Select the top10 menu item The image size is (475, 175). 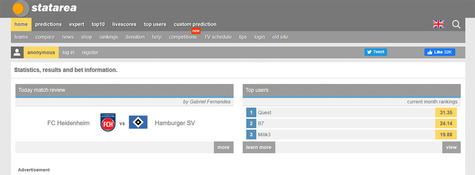click(98, 24)
